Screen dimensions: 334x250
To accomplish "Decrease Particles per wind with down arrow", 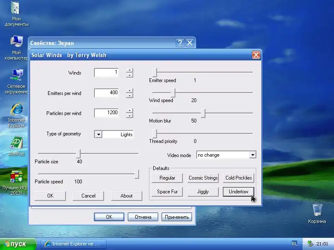I will point(129,115).
